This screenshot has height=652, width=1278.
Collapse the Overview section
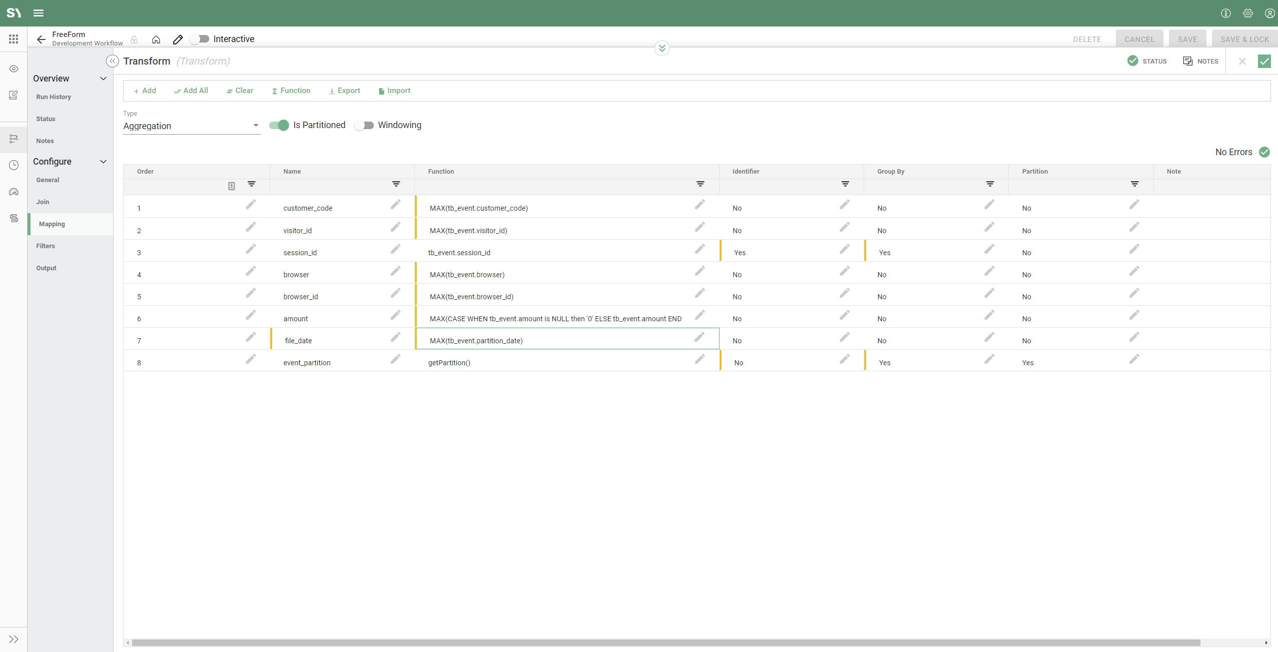pyautogui.click(x=103, y=79)
